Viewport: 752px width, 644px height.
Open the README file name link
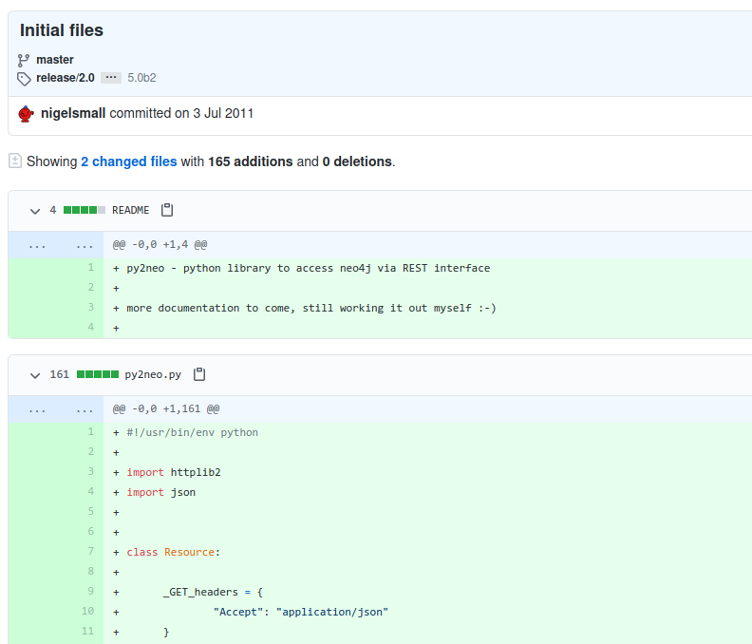[130, 210]
